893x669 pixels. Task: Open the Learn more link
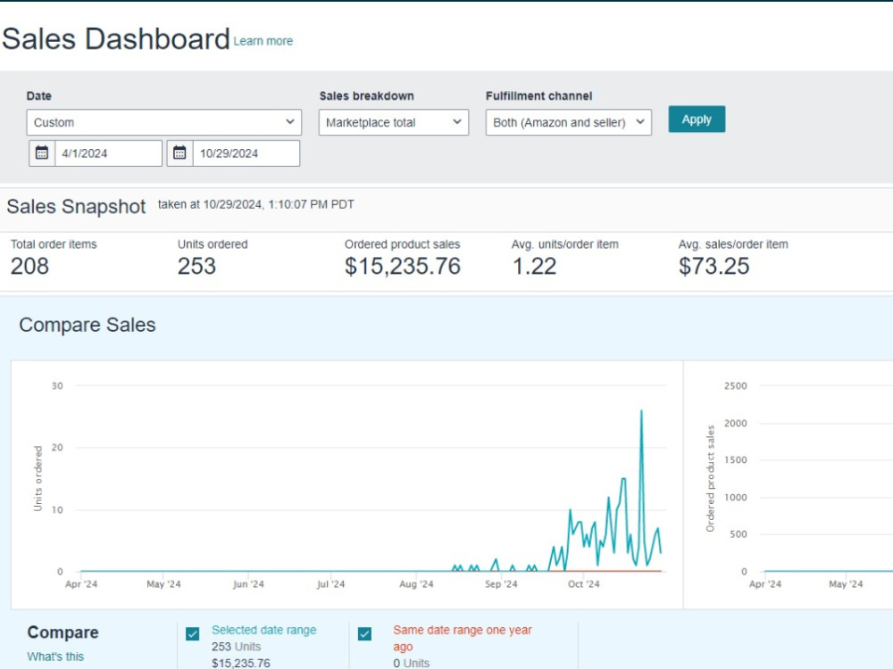[263, 41]
